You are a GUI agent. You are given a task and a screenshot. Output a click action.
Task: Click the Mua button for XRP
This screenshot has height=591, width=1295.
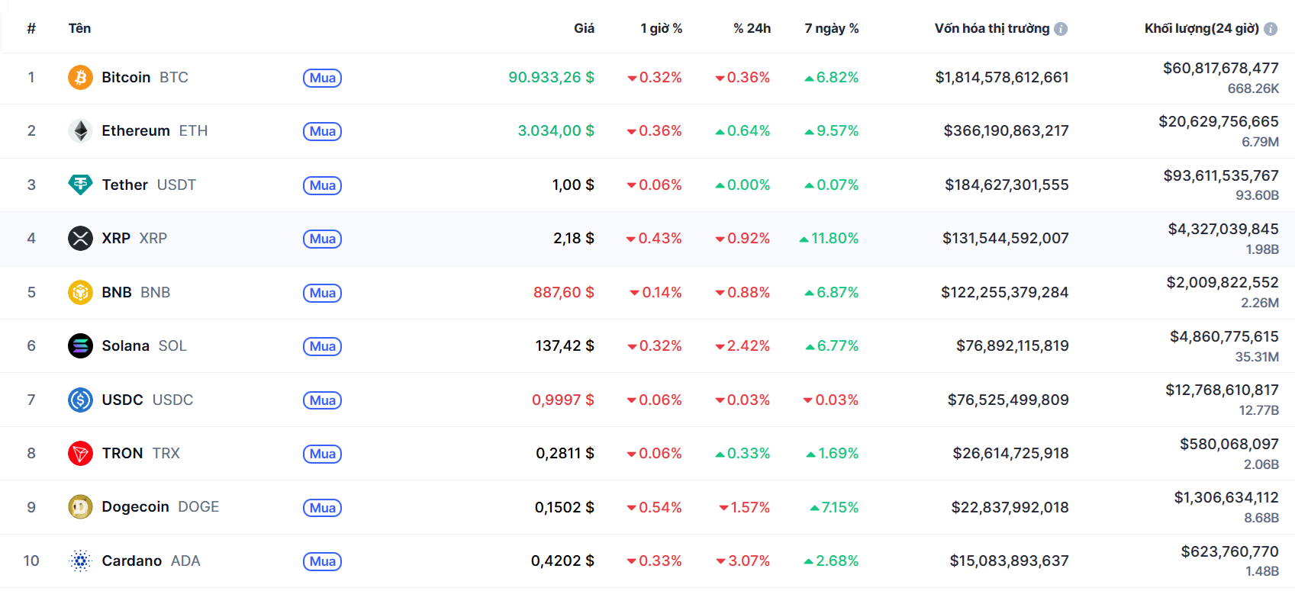(322, 239)
